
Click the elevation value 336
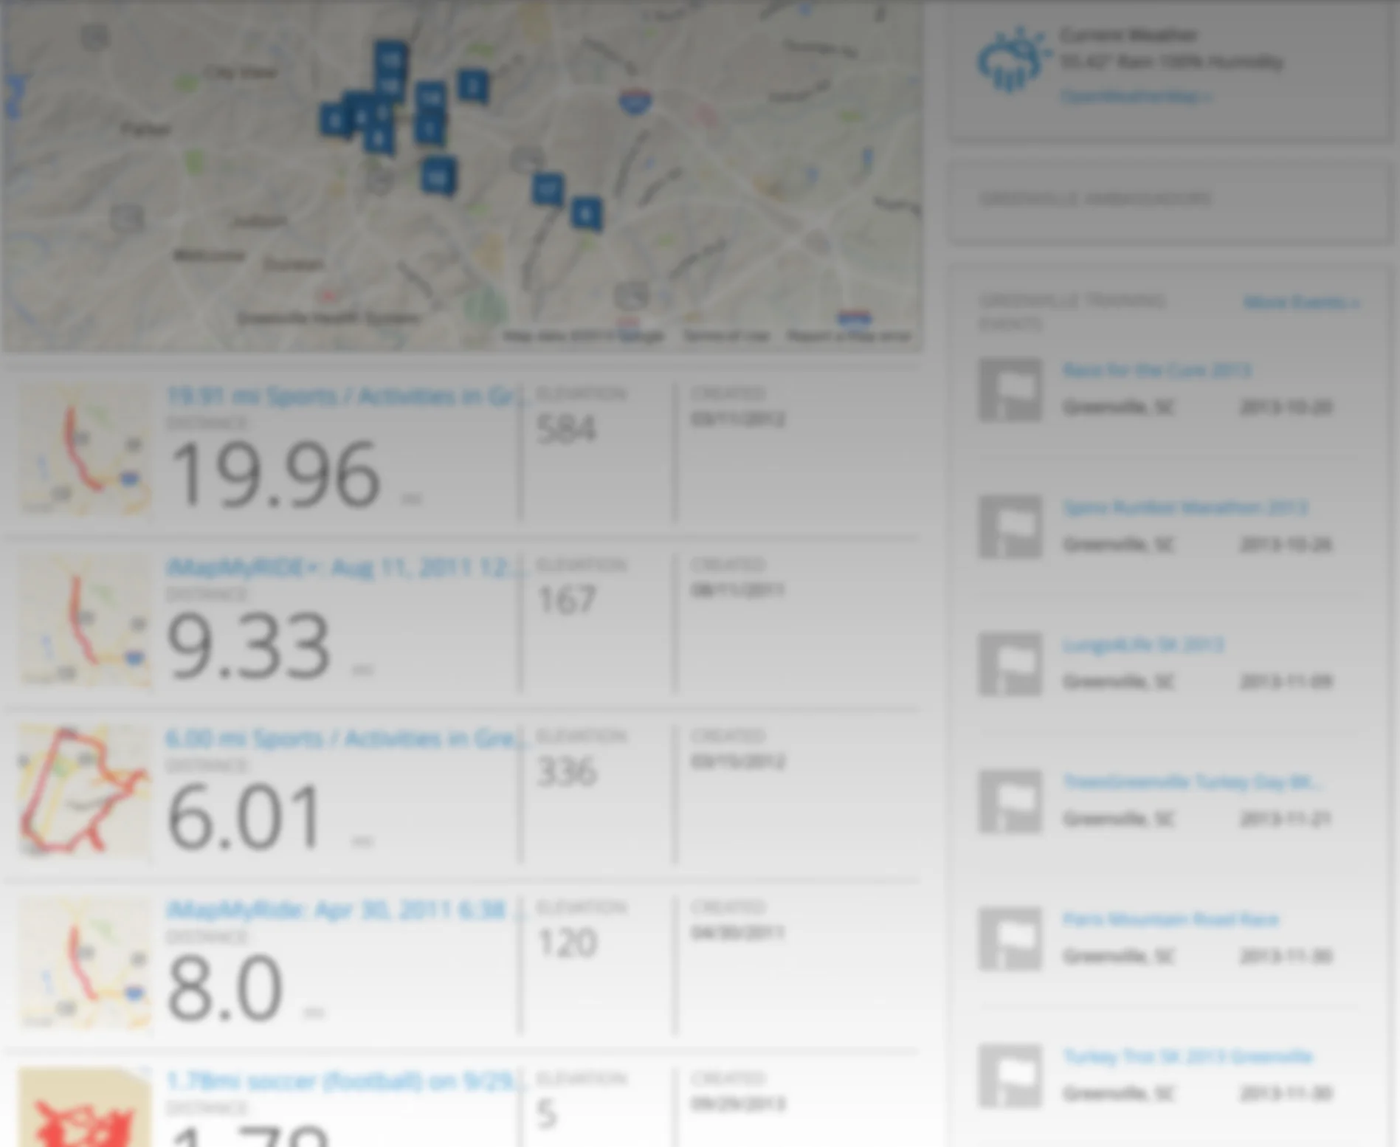[x=566, y=771]
